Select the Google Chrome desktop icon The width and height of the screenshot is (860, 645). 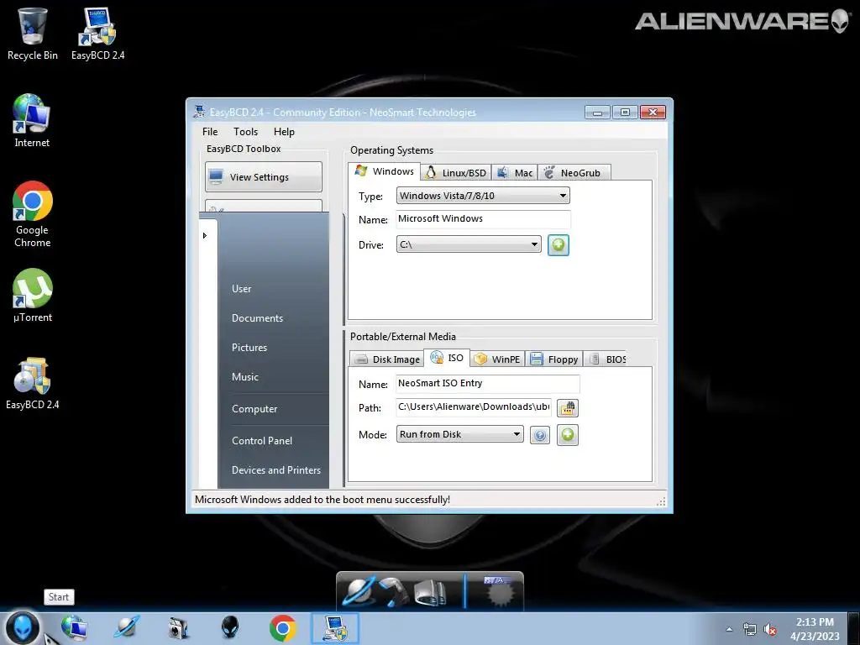tap(33, 213)
